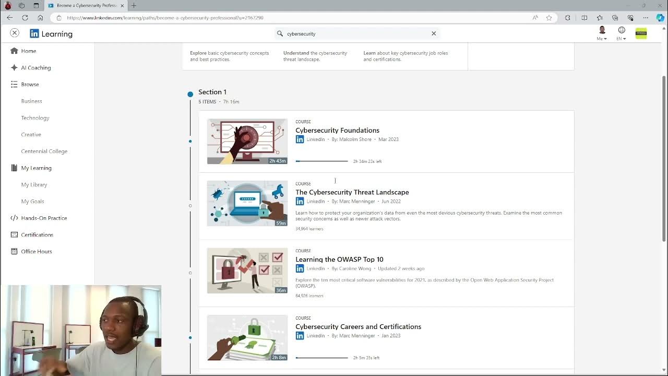Open the EN language dropdown
Viewport: 668px width, 376px height.
[621, 33]
